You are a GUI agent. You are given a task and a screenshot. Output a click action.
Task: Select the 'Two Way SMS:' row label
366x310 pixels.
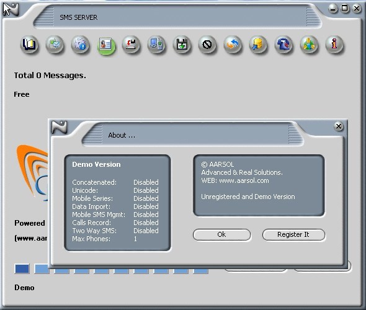(94, 231)
